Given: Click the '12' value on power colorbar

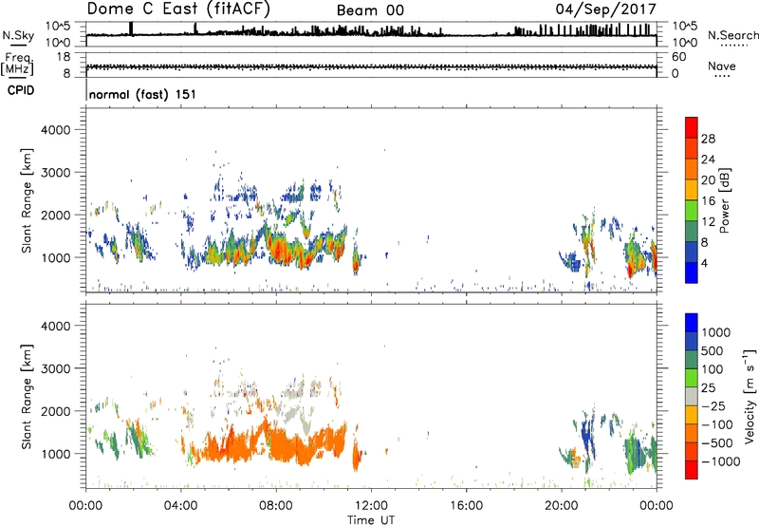Looking at the screenshot, I should pos(708,222).
